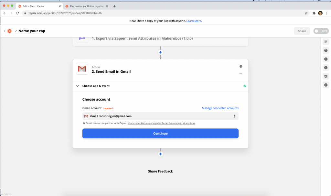Open the three-dot menu of the Gmail step
This screenshot has width=331, height=196.
[x=241, y=74]
